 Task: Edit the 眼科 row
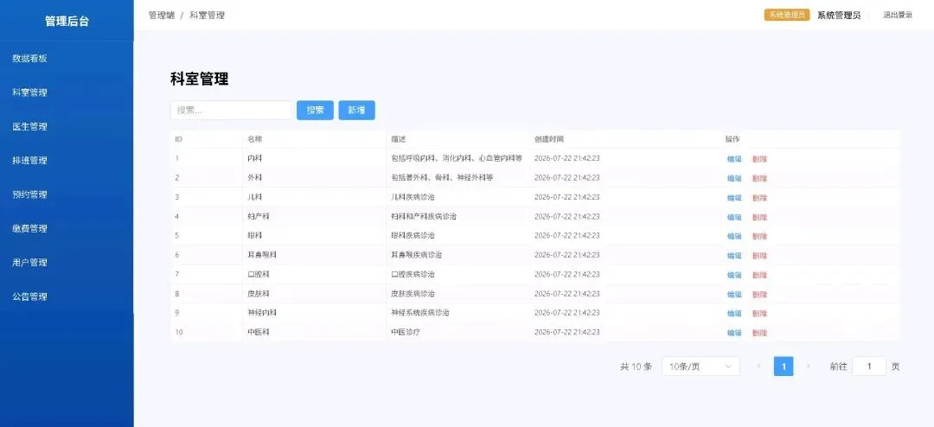734,236
